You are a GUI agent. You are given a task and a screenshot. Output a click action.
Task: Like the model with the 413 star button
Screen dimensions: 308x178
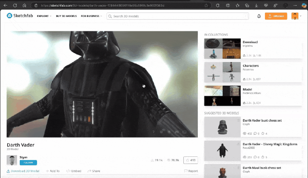click(x=190, y=160)
